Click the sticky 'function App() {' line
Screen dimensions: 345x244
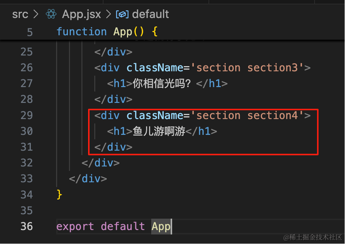coord(107,32)
